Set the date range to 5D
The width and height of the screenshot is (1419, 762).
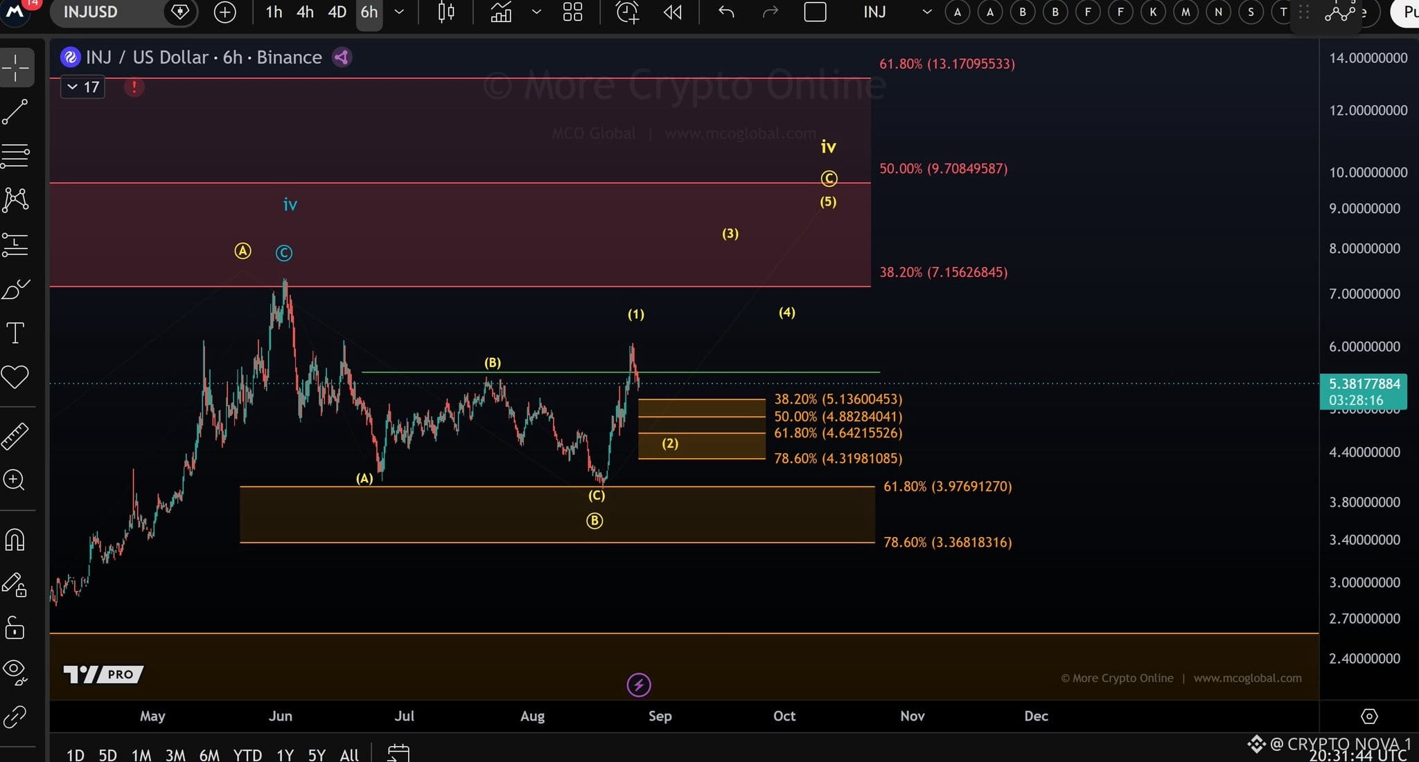107,754
